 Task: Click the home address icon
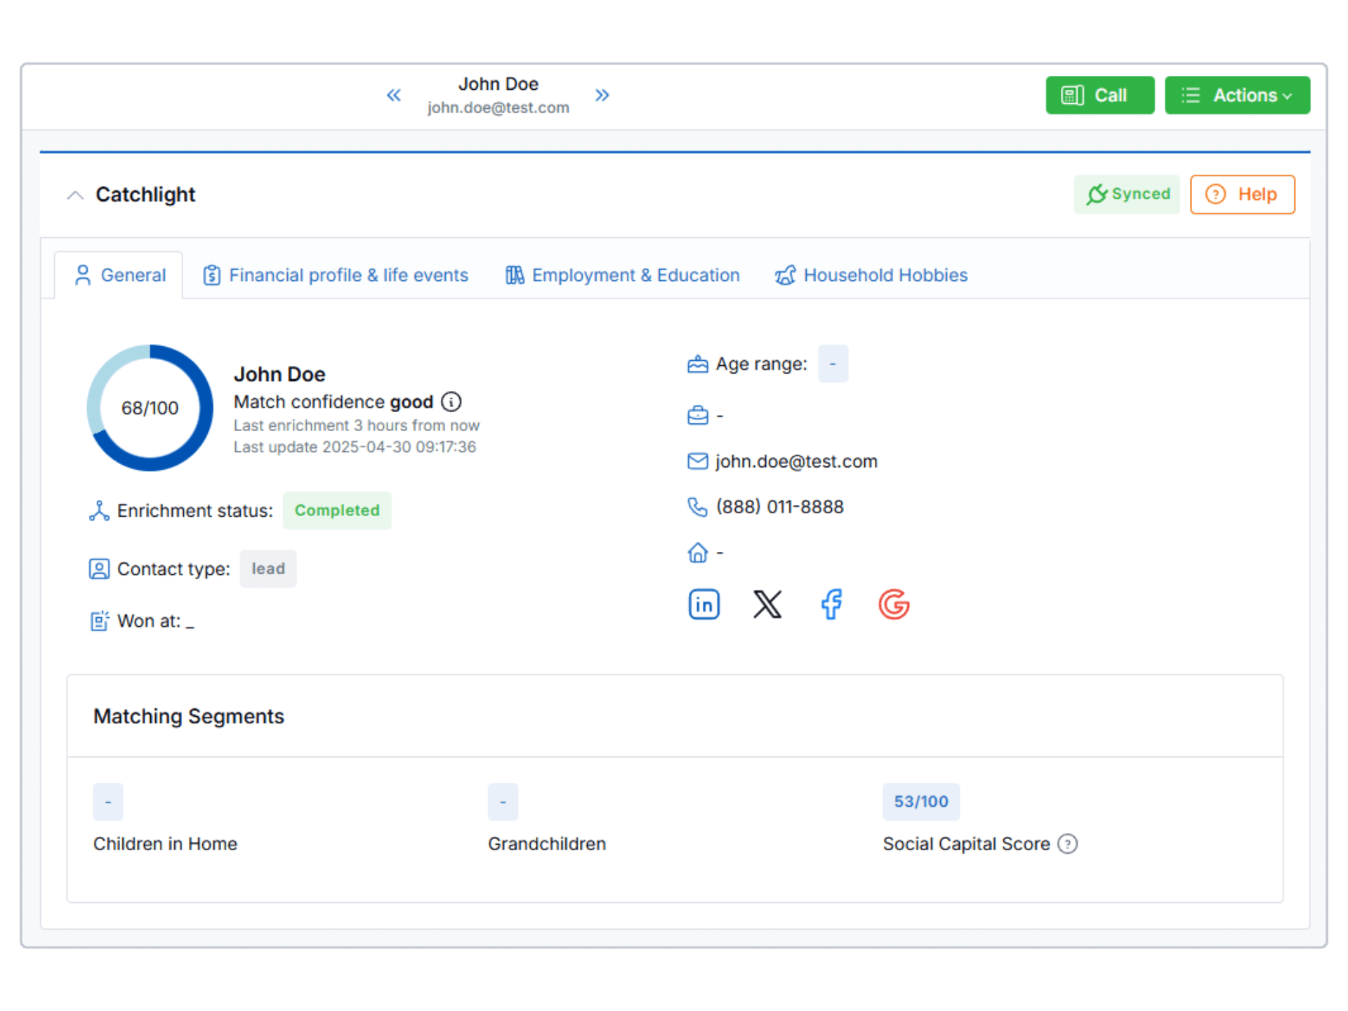tap(697, 553)
